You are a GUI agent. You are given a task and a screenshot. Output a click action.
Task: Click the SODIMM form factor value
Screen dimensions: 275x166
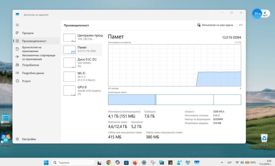point(218,119)
